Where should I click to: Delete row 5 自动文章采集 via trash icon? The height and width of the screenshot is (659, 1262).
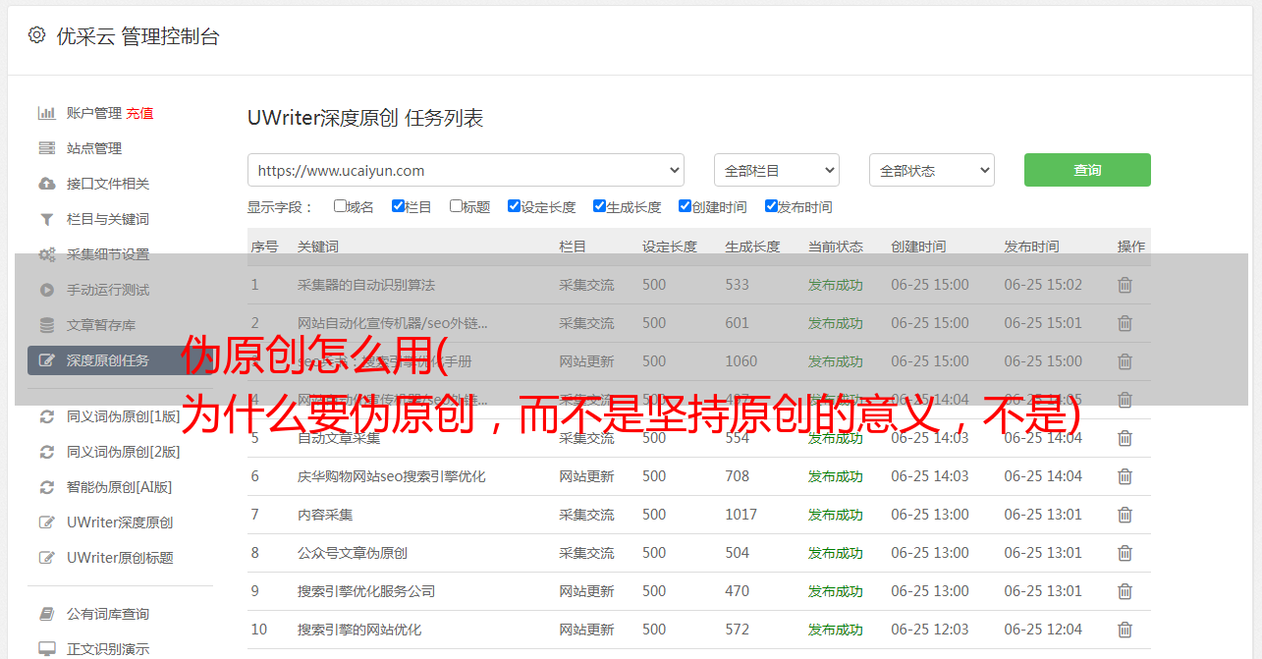coord(1125,438)
